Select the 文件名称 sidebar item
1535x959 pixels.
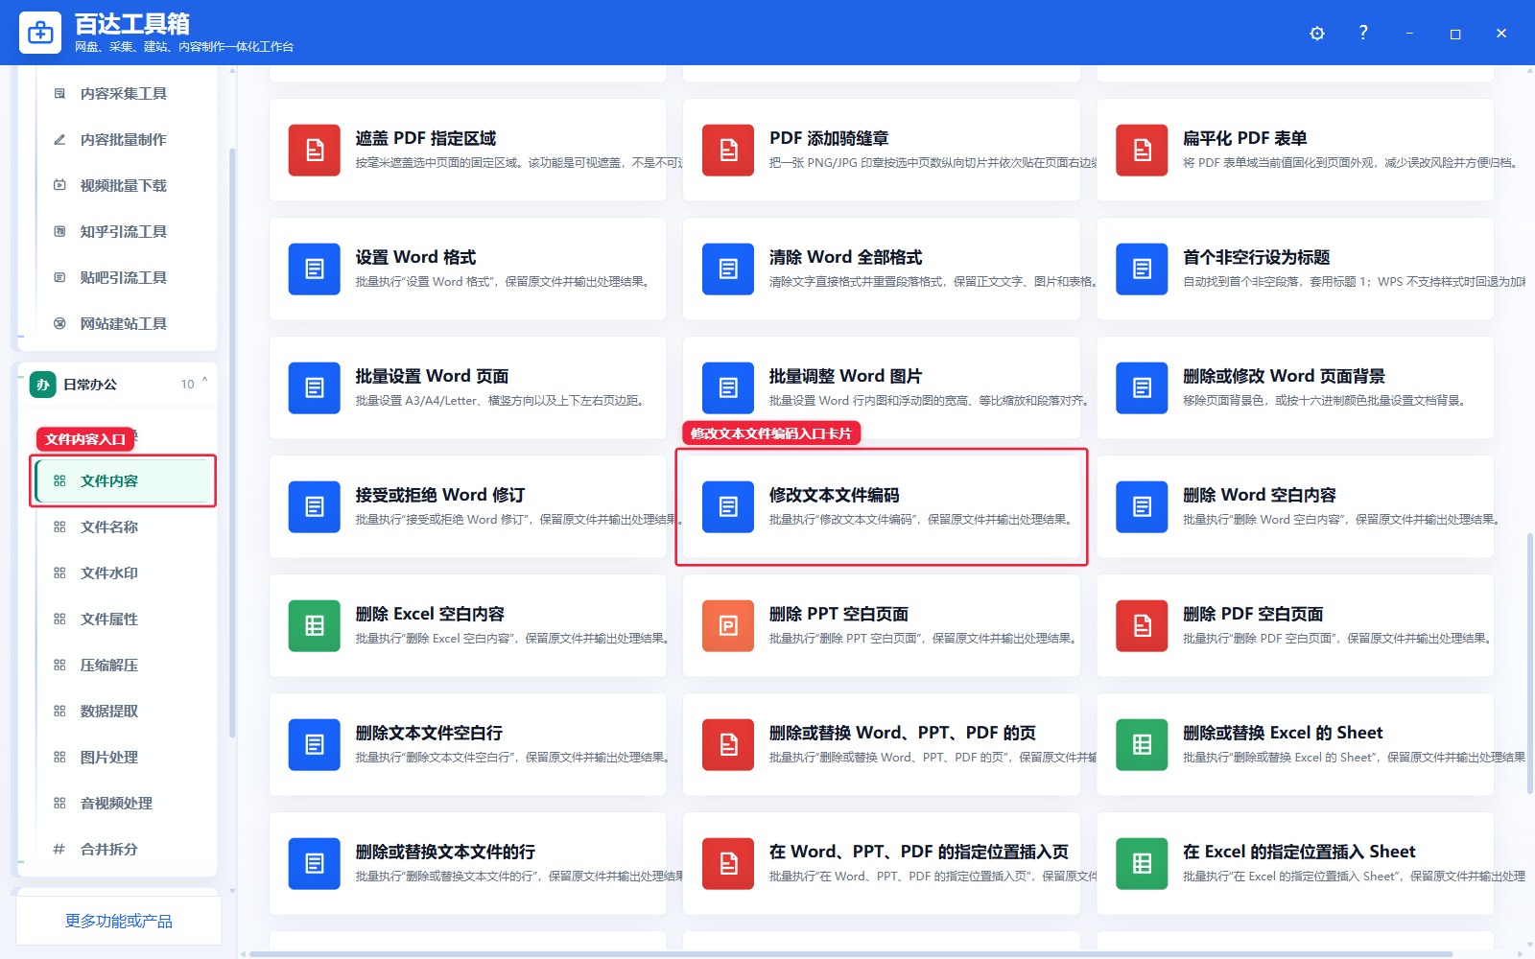click(x=123, y=527)
